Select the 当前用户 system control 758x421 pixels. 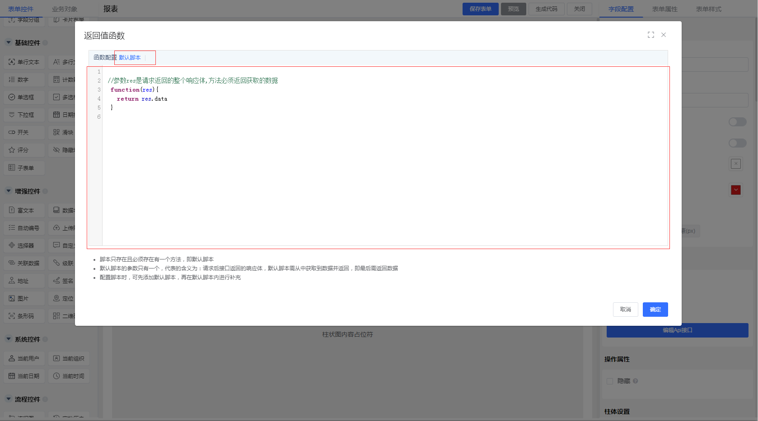click(24, 358)
